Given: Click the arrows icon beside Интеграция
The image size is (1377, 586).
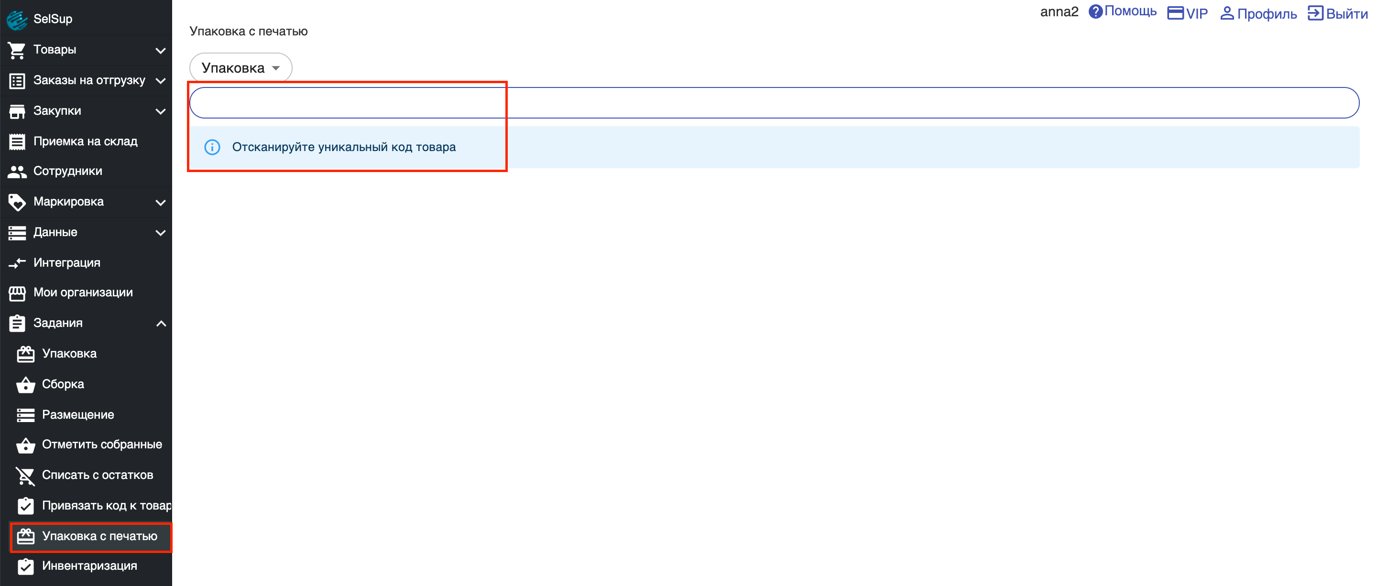Looking at the screenshot, I should point(17,263).
